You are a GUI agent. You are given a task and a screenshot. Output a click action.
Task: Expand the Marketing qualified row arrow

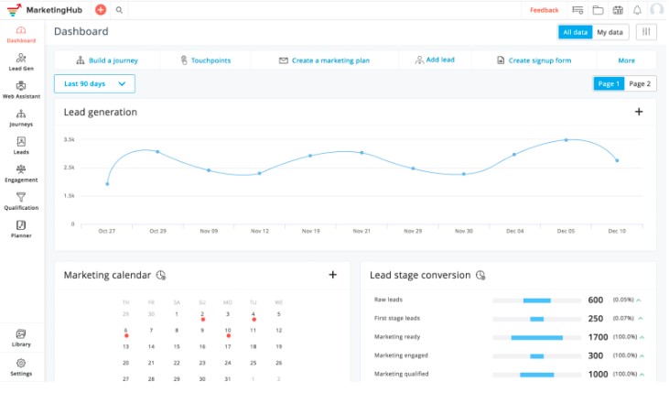(x=642, y=375)
